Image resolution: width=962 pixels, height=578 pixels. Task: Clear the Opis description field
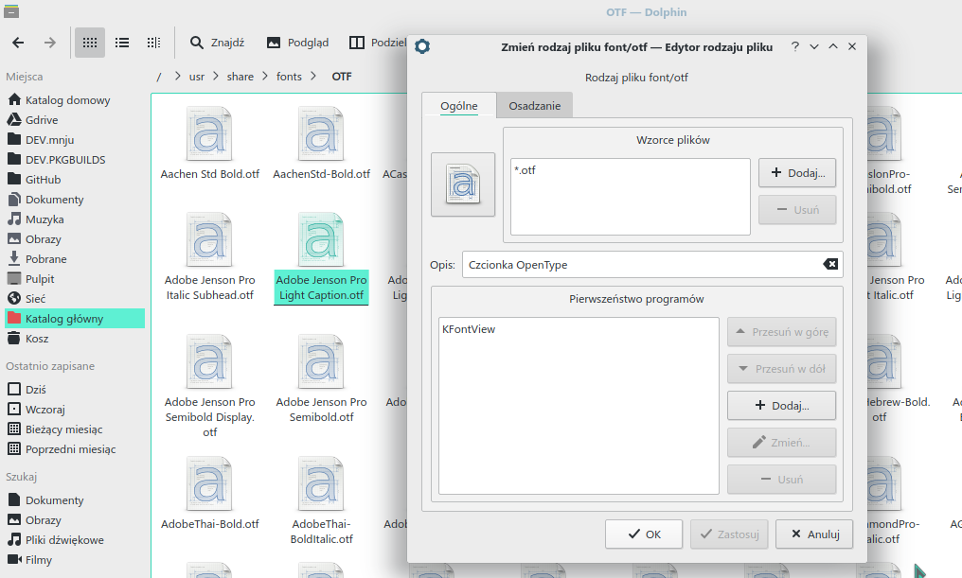point(830,264)
